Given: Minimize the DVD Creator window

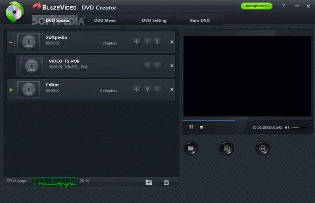Looking at the screenshot, I should pyautogui.click(x=297, y=6).
